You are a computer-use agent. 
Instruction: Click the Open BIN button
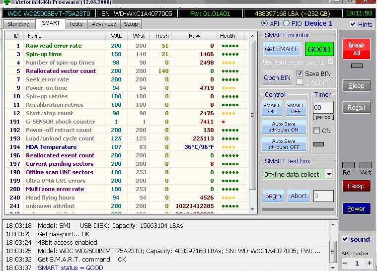(277, 78)
